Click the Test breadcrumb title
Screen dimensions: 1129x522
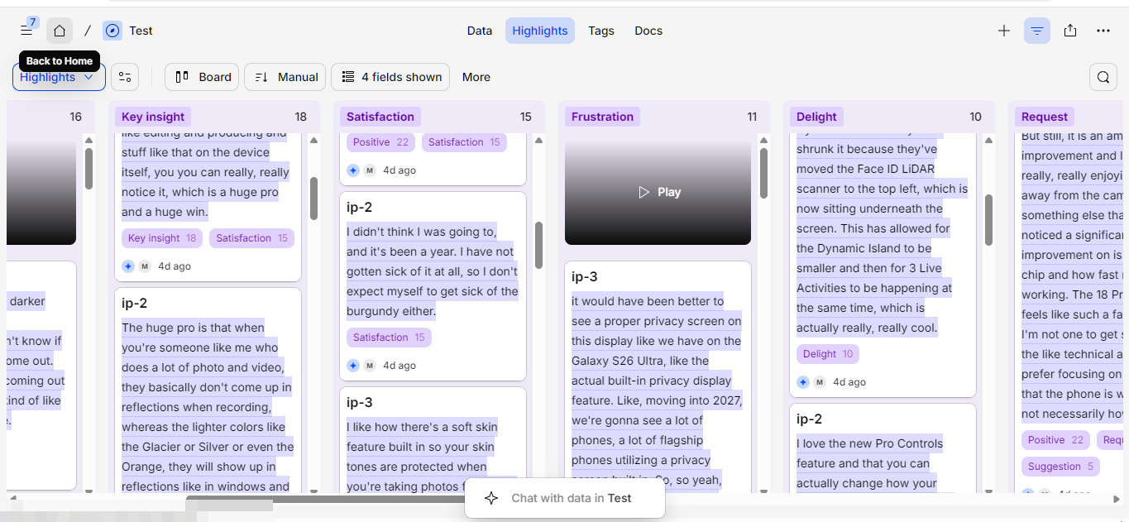[141, 31]
